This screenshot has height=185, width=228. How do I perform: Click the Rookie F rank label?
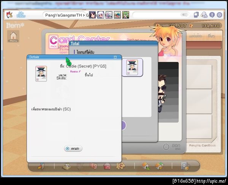[75, 71]
